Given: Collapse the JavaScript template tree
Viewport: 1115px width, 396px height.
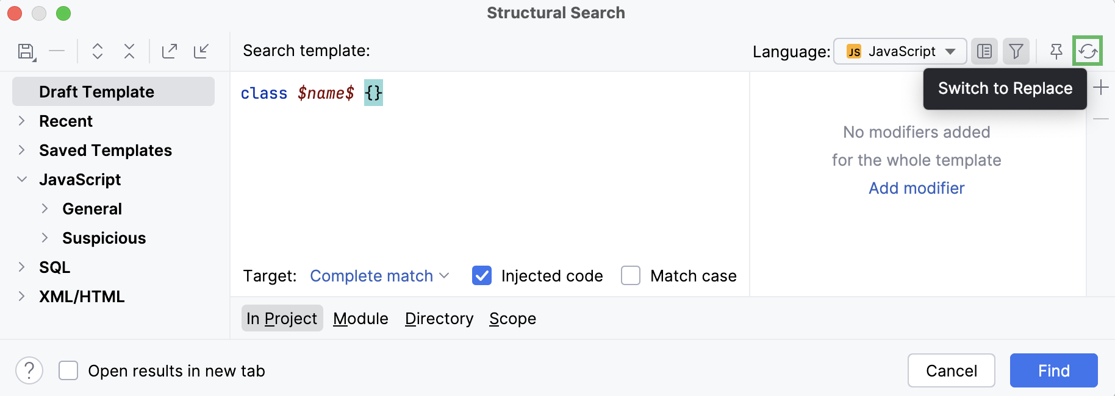Looking at the screenshot, I should (22, 180).
